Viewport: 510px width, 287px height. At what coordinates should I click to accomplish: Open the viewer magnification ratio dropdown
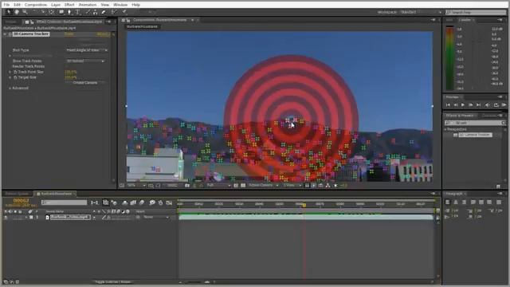(x=136, y=186)
